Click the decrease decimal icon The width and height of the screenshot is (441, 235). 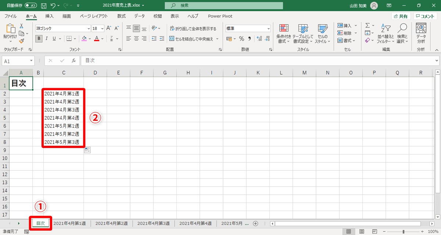tap(267, 39)
